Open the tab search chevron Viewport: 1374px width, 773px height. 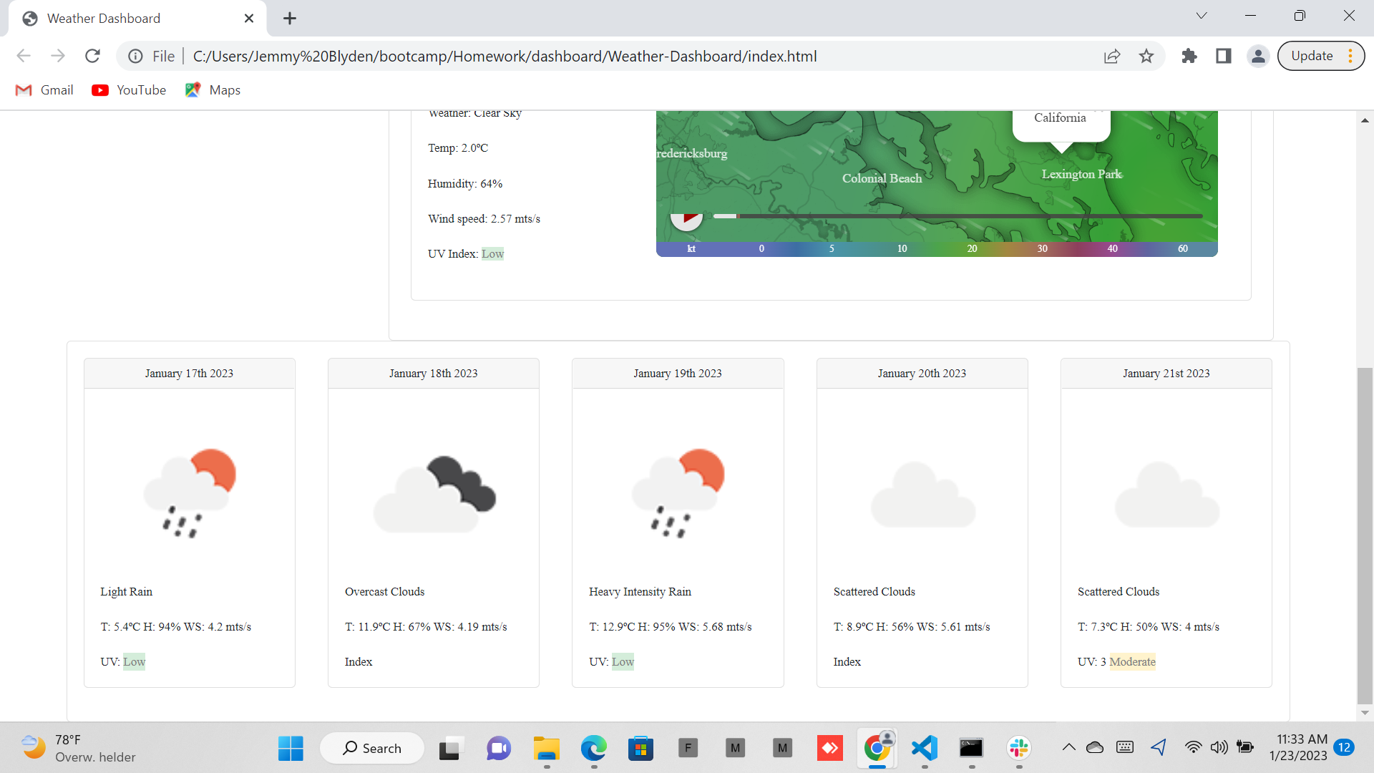point(1202,15)
